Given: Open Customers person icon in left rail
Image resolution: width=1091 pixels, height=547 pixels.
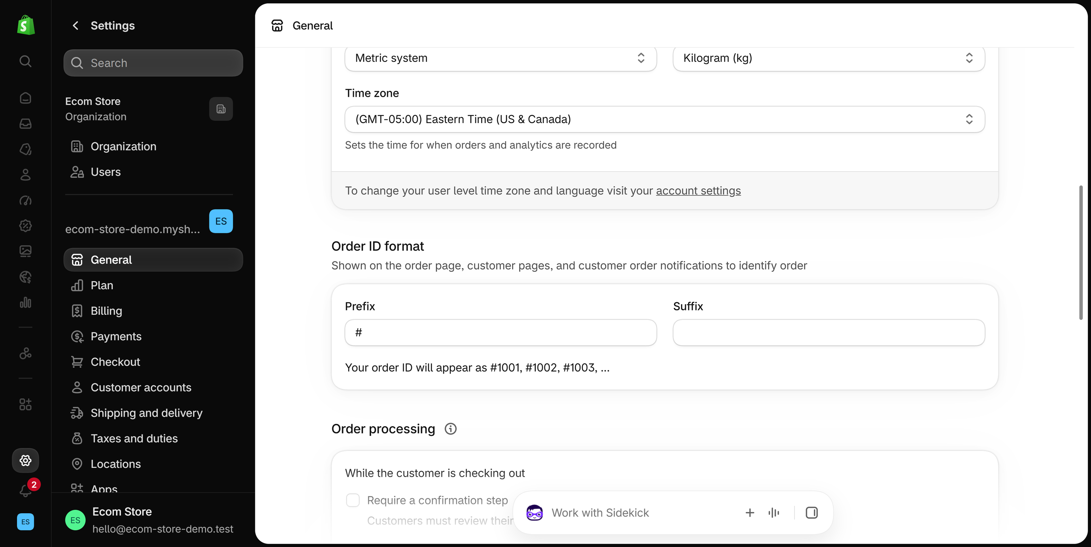Looking at the screenshot, I should click(x=26, y=175).
